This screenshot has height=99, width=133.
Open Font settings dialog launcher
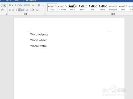click(x=6, y=14)
